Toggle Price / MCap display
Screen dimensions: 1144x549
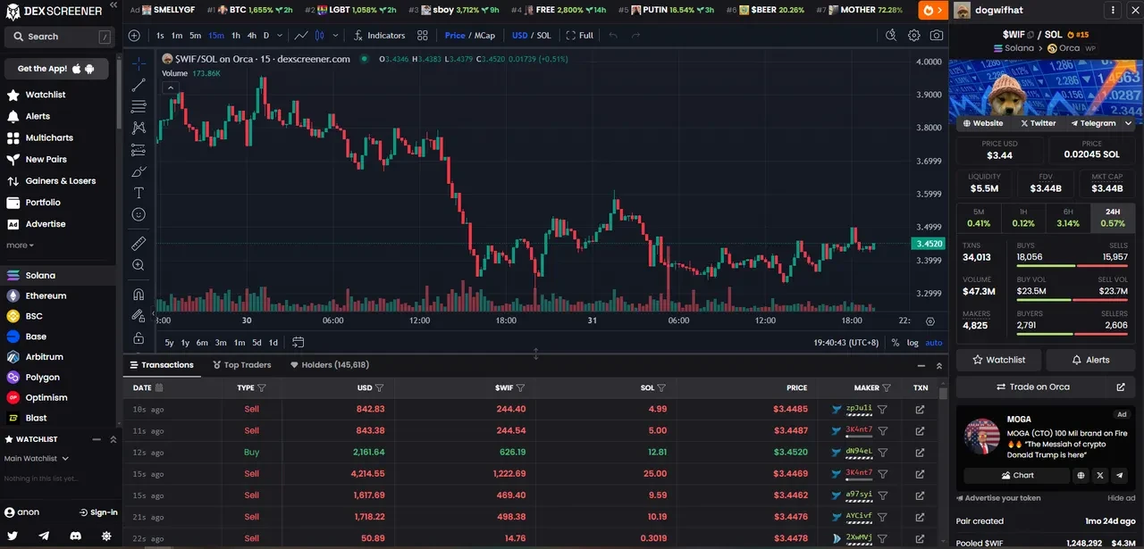[x=469, y=36]
